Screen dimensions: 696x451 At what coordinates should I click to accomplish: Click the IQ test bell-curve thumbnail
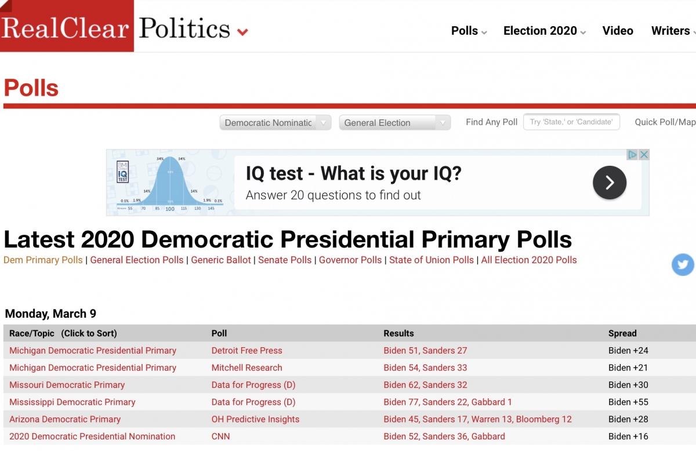pyautogui.click(x=170, y=183)
